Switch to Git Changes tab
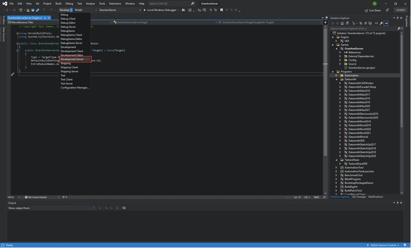 tap(359, 197)
